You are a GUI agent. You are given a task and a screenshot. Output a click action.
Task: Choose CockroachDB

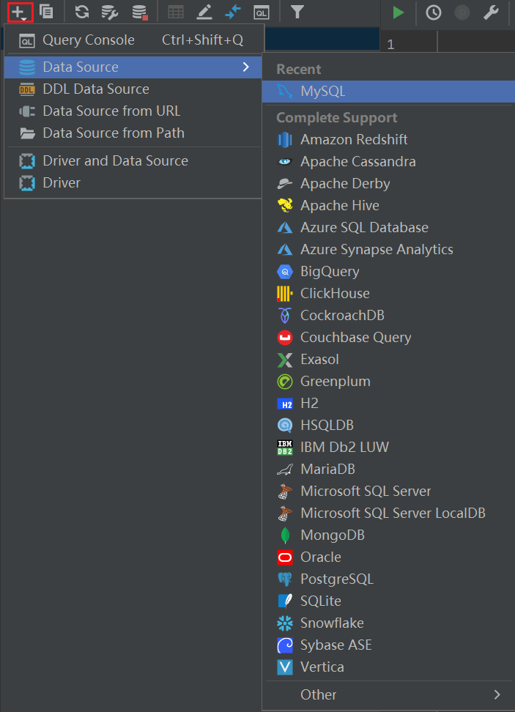tap(388, 315)
